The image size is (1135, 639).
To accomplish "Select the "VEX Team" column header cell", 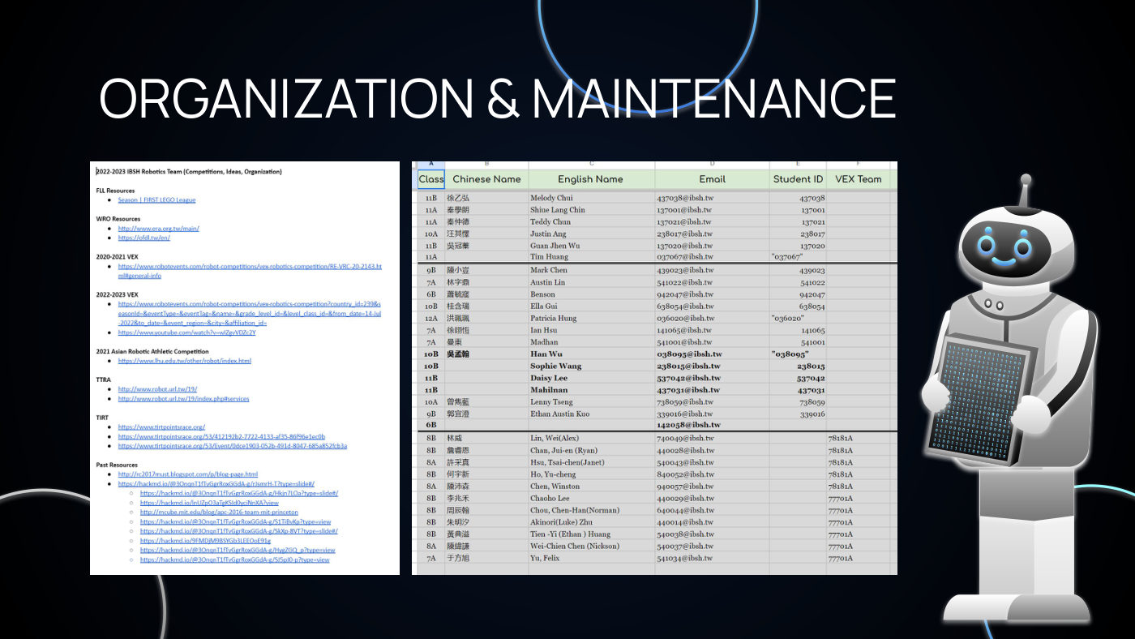I will pos(858,179).
